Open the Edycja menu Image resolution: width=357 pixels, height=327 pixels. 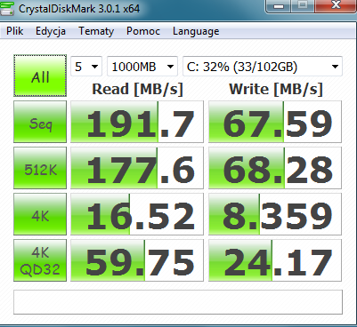pyautogui.click(x=51, y=31)
